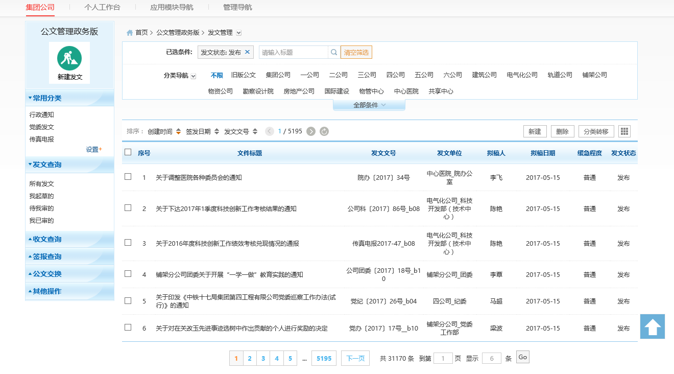Open document 关于调整医院各种委员会的通知
This screenshot has height=374, width=674.
click(x=199, y=178)
